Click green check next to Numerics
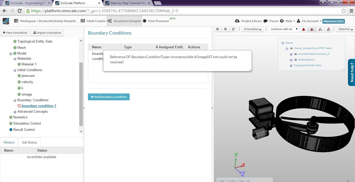Screen dimensions: 355x182 coord(11,117)
